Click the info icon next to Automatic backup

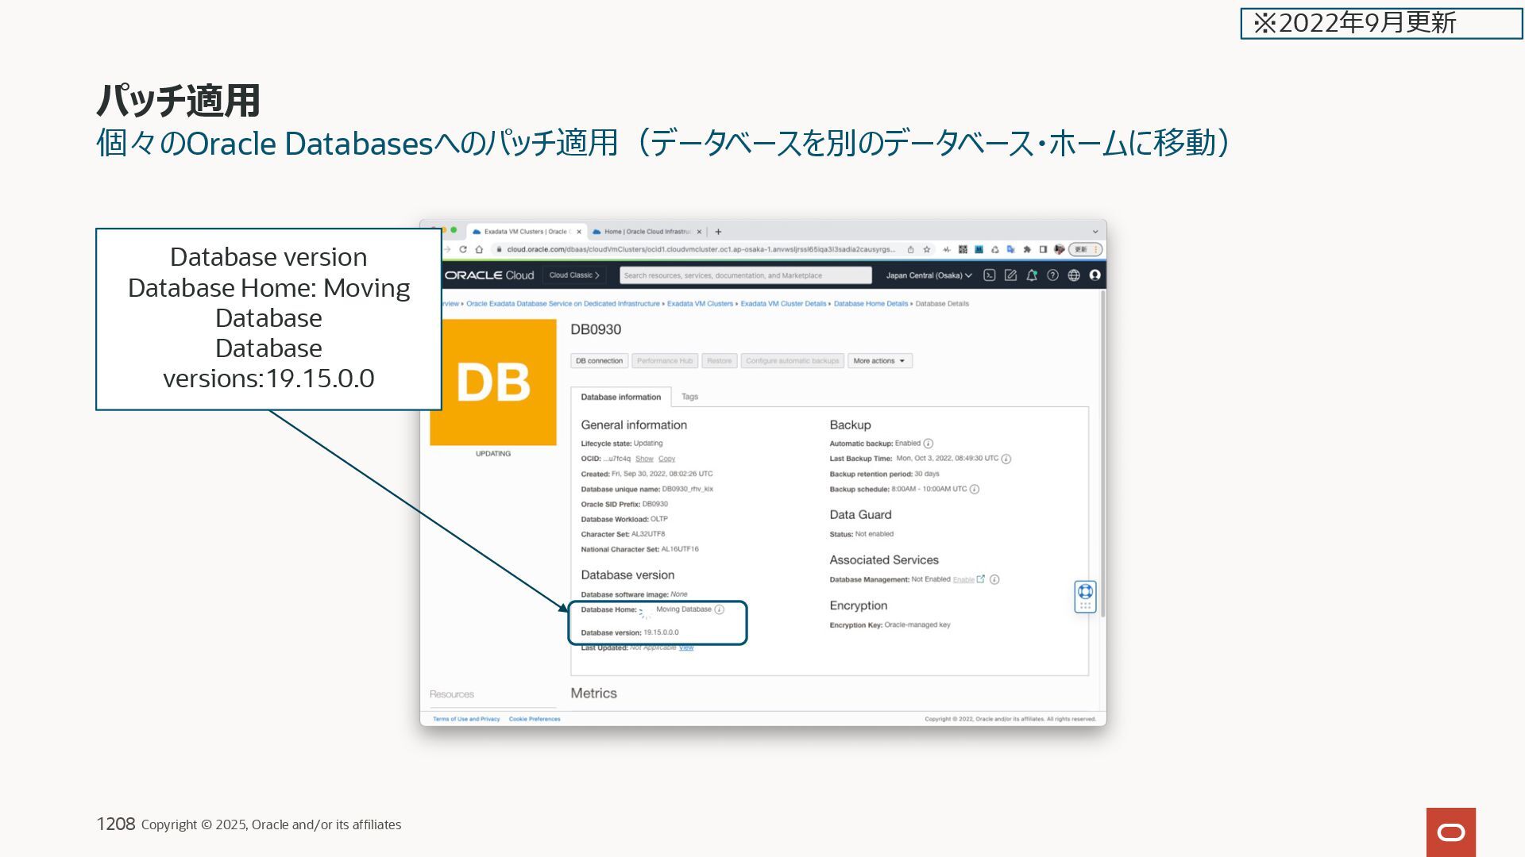(928, 444)
